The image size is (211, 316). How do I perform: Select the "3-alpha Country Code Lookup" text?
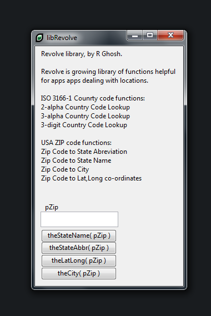(x=86, y=116)
